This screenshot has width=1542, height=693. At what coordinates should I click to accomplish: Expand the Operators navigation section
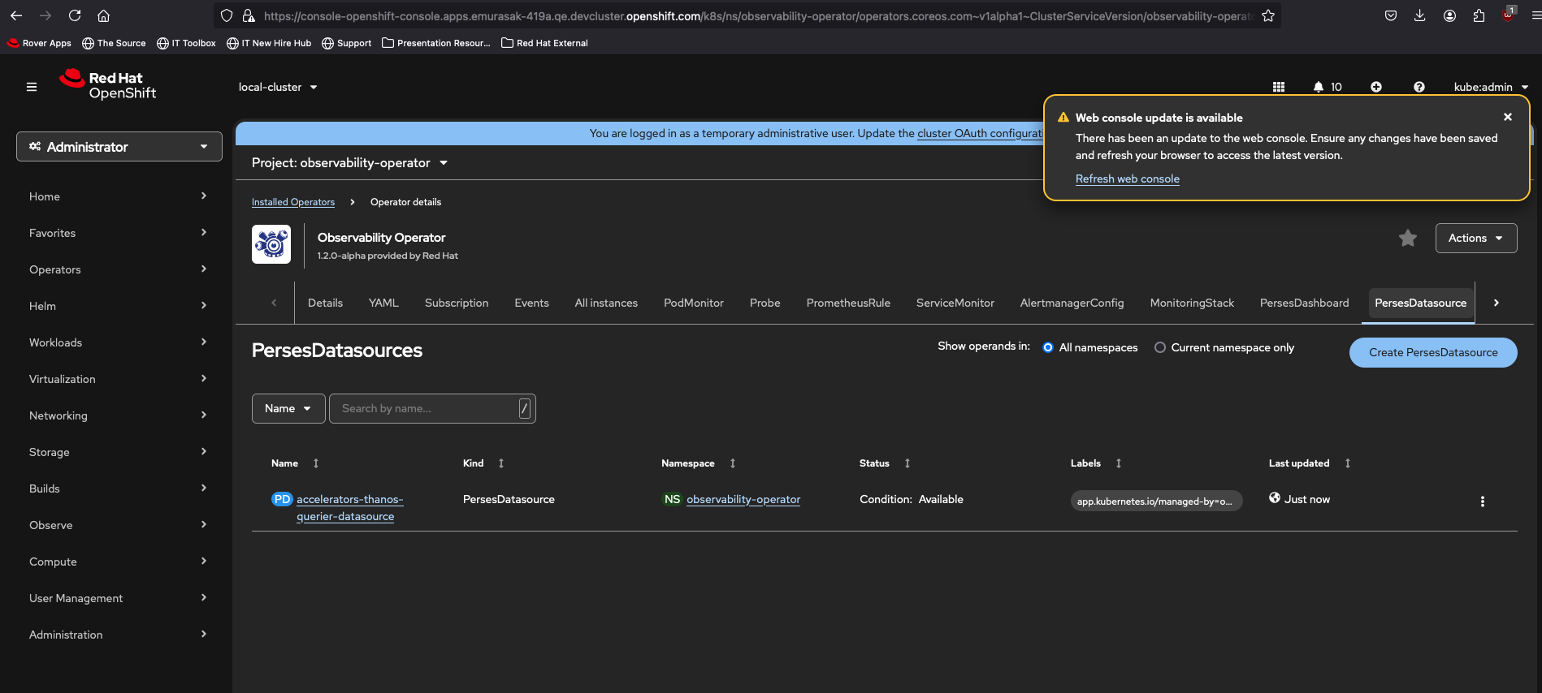coord(118,269)
